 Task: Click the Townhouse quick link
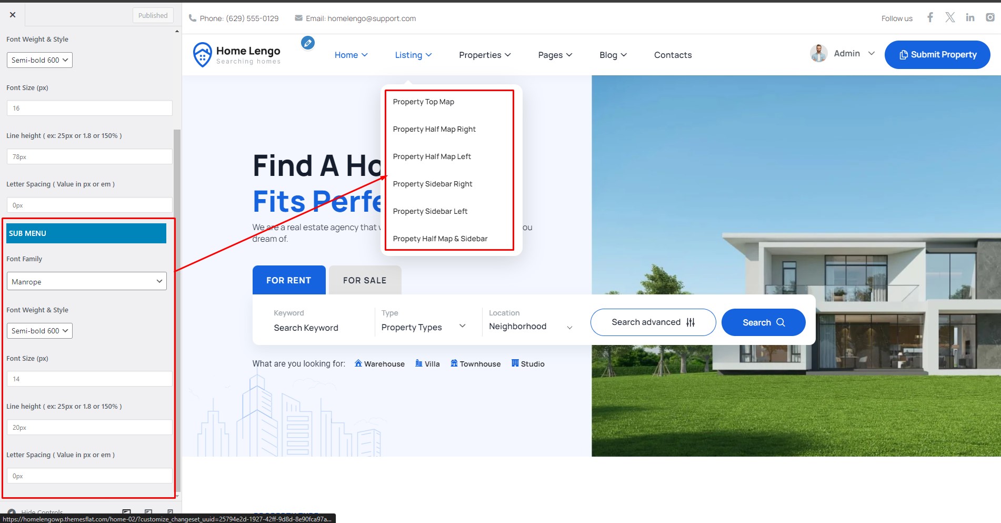475,364
